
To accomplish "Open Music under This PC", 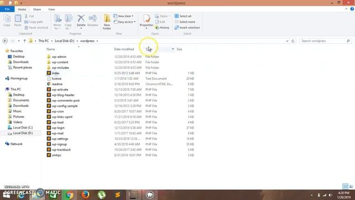I will pyautogui.click(x=17, y=111).
